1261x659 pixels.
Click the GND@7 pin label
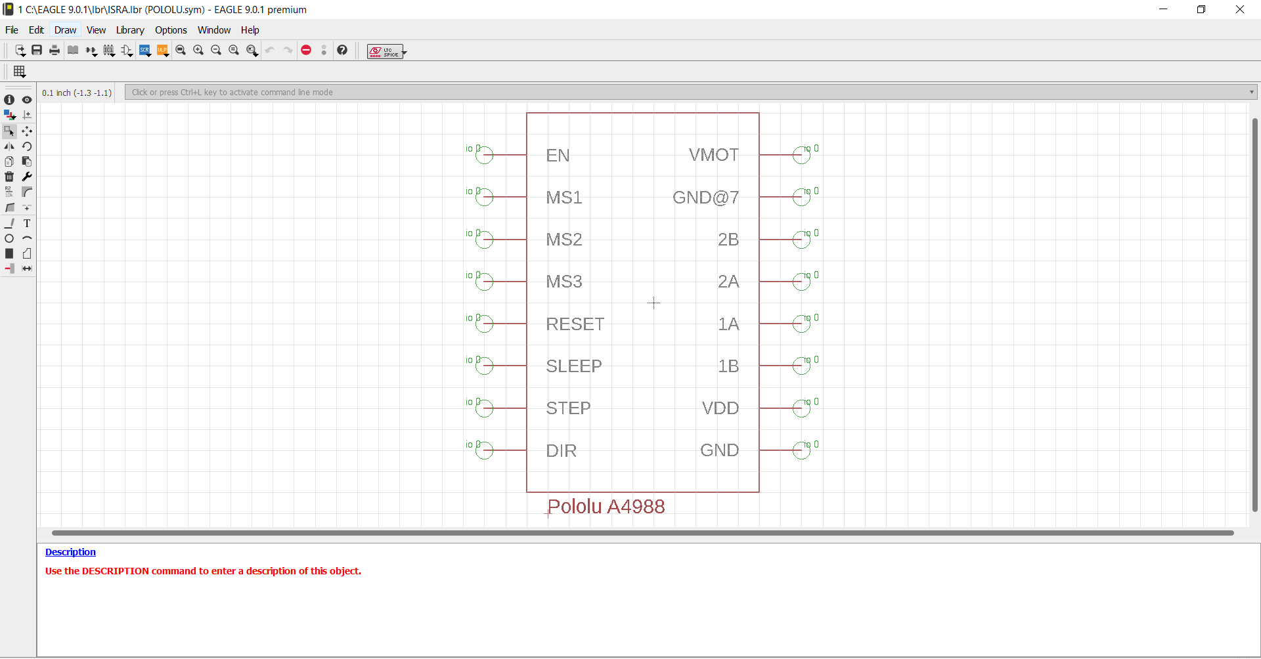click(x=706, y=198)
